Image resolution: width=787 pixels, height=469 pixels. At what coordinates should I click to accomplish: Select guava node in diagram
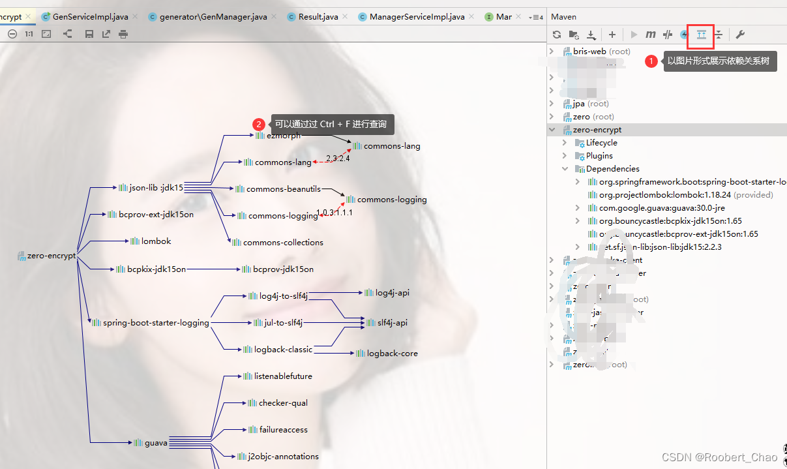coord(151,442)
